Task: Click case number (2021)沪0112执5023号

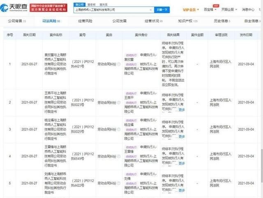Action: pos(82,102)
